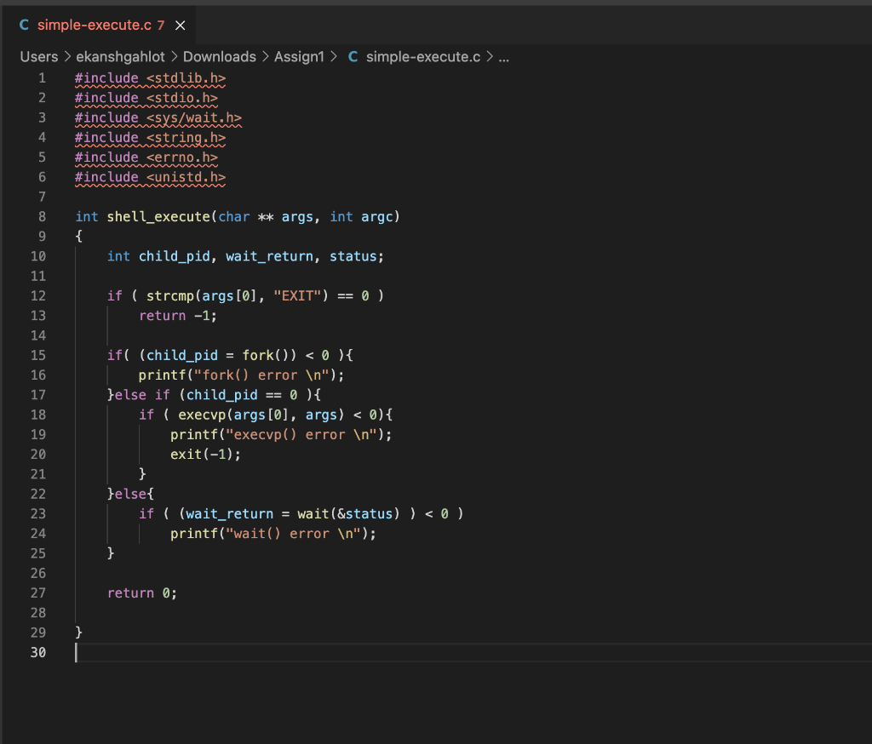872x744 pixels.
Task: Click line number 15 in the gutter
Action: [x=38, y=355]
